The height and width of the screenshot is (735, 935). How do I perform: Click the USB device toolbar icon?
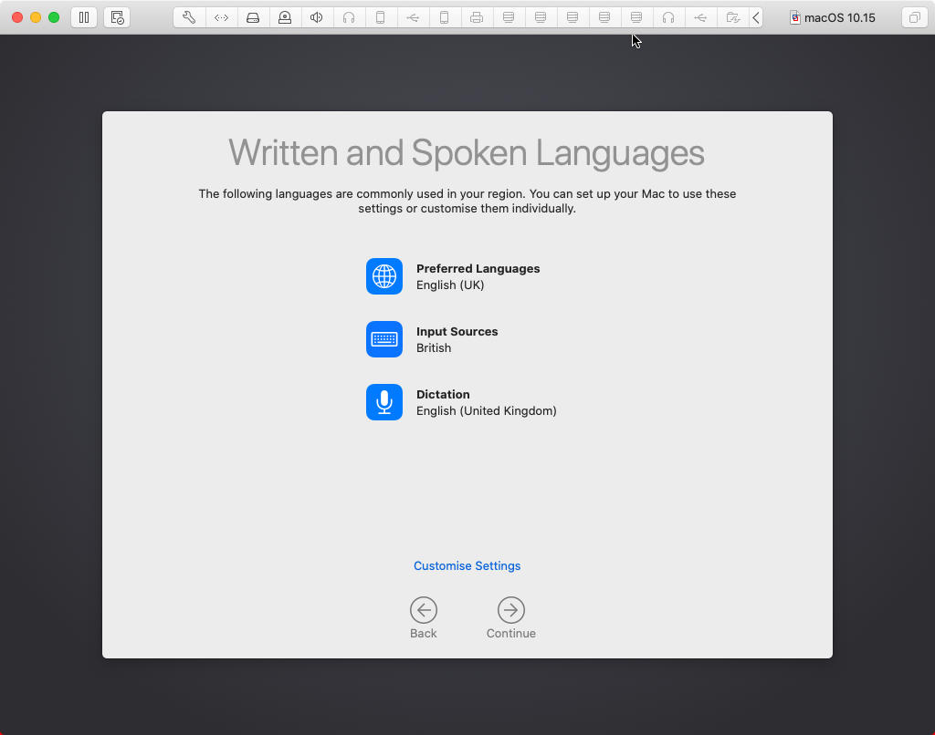(413, 16)
